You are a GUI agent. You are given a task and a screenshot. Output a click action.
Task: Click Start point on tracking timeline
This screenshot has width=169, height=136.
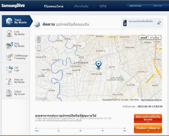click(x=36, y=128)
